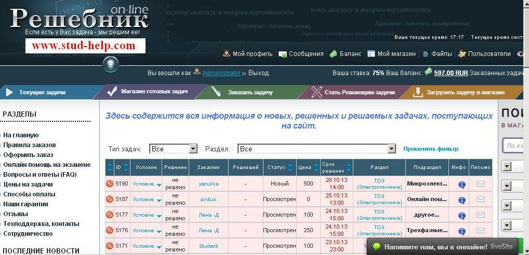This screenshot has height=255, width=529.
Task: Sort table by Статус column arrows
Action: point(290,167)
